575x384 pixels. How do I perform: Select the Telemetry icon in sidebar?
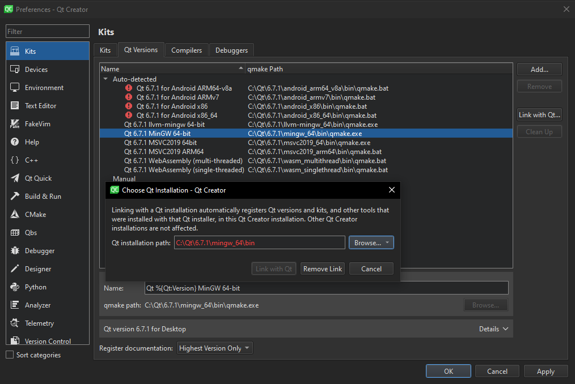[x=15, y=323]
